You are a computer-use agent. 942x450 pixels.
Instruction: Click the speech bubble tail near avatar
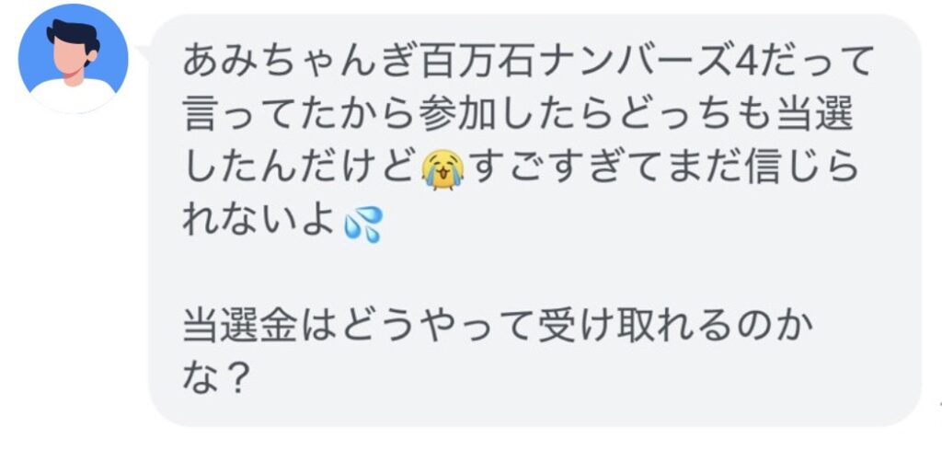[x=143, y=52]
